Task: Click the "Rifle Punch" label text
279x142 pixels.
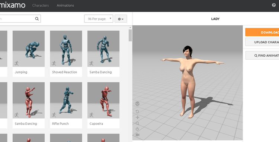Action: click(60, 124)
